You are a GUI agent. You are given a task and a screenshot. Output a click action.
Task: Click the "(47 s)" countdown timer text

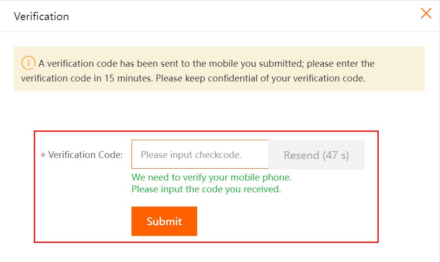pyautogui.click(x=336, y=155)
